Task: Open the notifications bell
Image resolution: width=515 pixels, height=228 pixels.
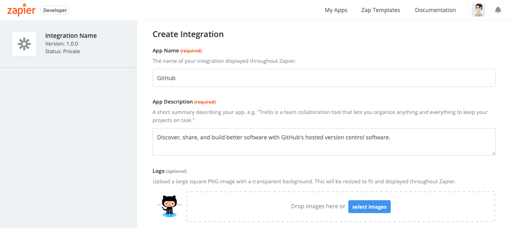Action: (498, 10)
